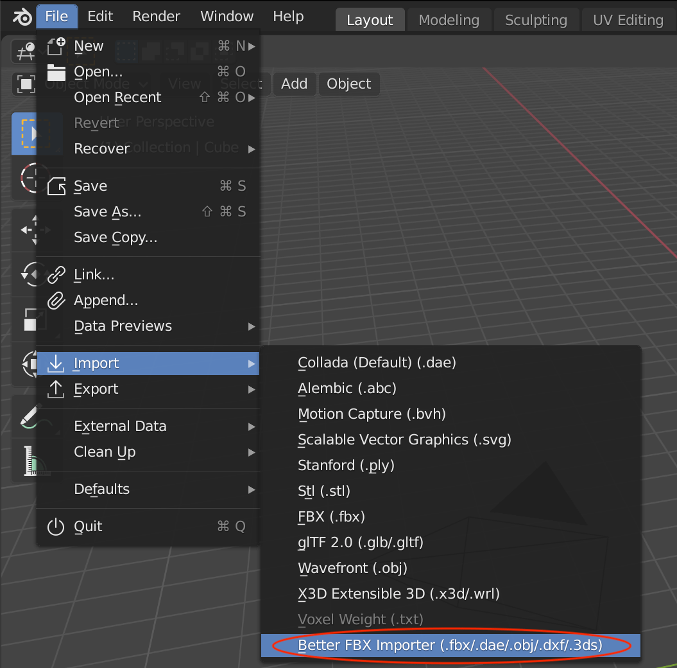
Task: Open the External Data submenu
Action: click(119, 426)
